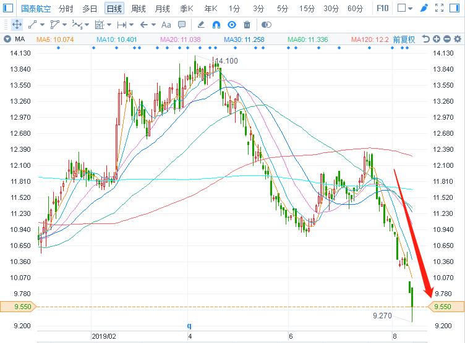Screen dimensions: 465x343
Task: Click the 2019/02 date axis label
Action: [104, 336]
